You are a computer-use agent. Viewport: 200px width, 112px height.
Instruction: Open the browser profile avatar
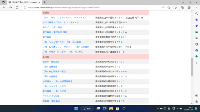tap(189, 7)
